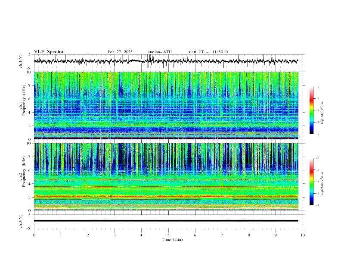341x264 pixels.
Task: Click the "4" kHz tick on ch.2 frequency axis
Action: point(31,184)
